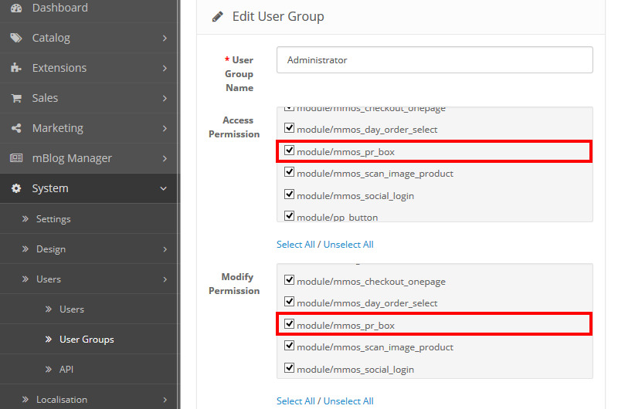Collapse the System menu chevron
Screen dimensions: 618x409
pyautogui.click(x=164, y=188)
